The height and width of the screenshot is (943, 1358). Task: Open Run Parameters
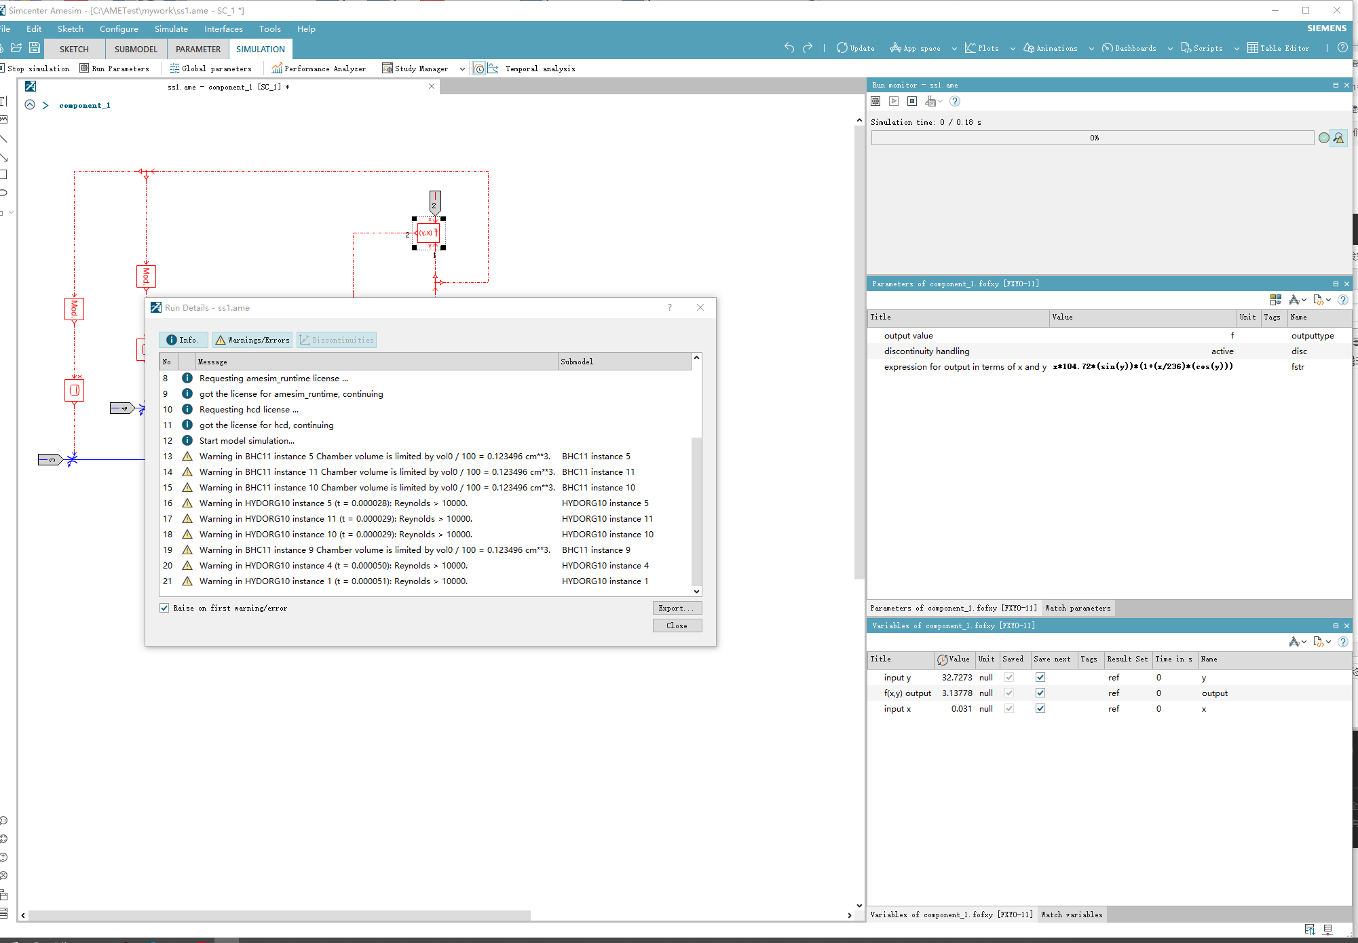coord(114,69)
